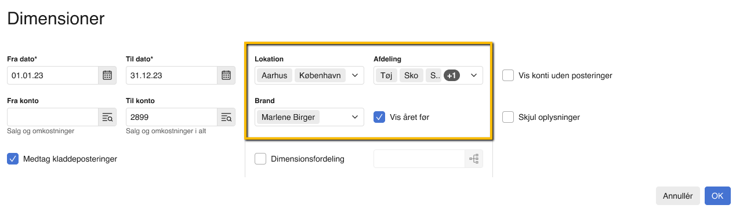Viewport: 736px width, 212px height.
Task: Select the København location tag
Action: (x=320, y=75)
